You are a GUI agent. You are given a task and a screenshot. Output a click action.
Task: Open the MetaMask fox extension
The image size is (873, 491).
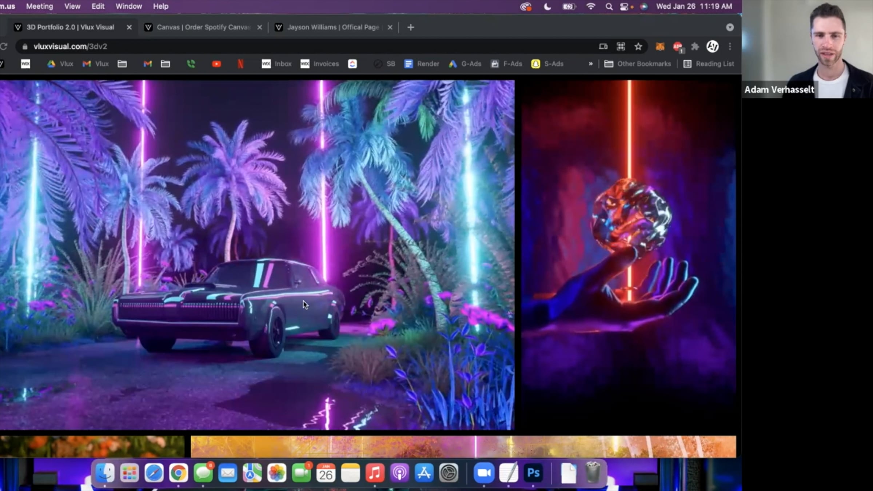tap(660, 47)
